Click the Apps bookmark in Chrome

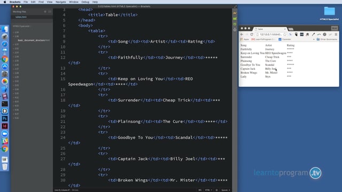point(245,39)
